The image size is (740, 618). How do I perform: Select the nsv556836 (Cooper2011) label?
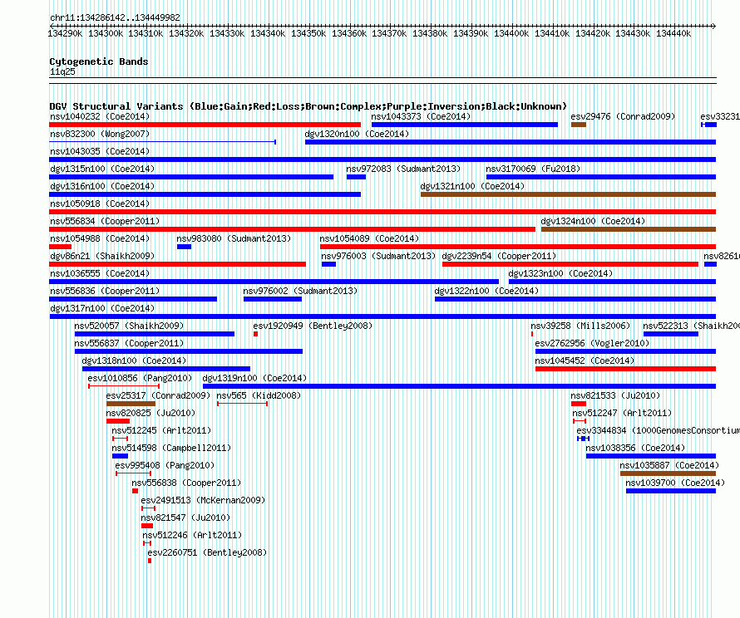105,291
